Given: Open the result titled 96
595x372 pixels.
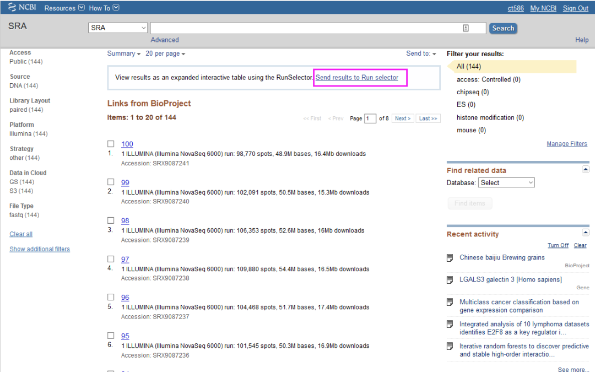Looking at the screenshot, I should coord(125,297).
